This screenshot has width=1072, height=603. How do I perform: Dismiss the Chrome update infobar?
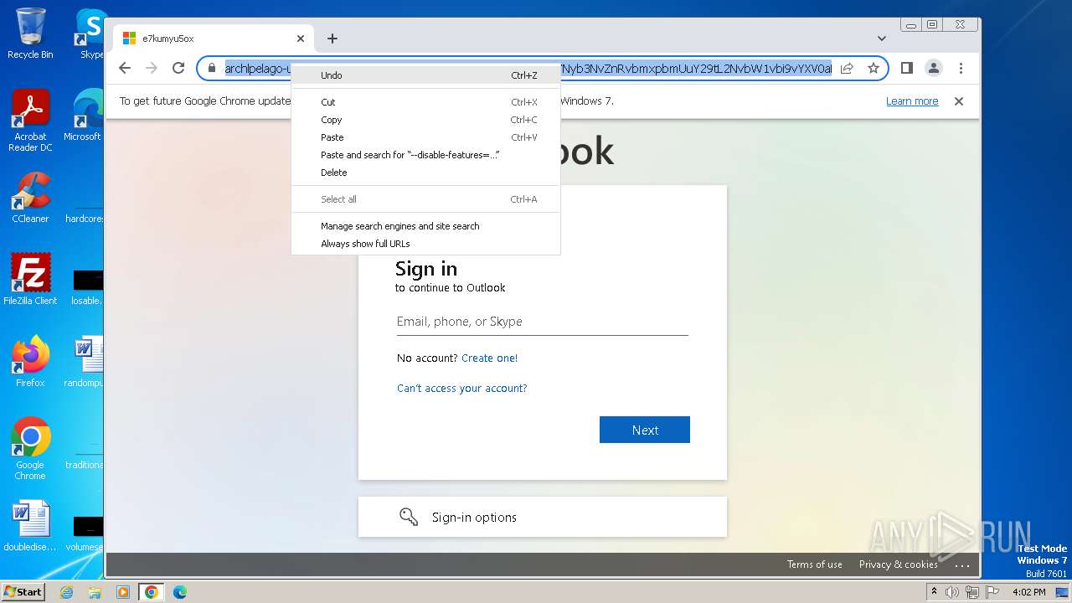(x=959, y=101)
